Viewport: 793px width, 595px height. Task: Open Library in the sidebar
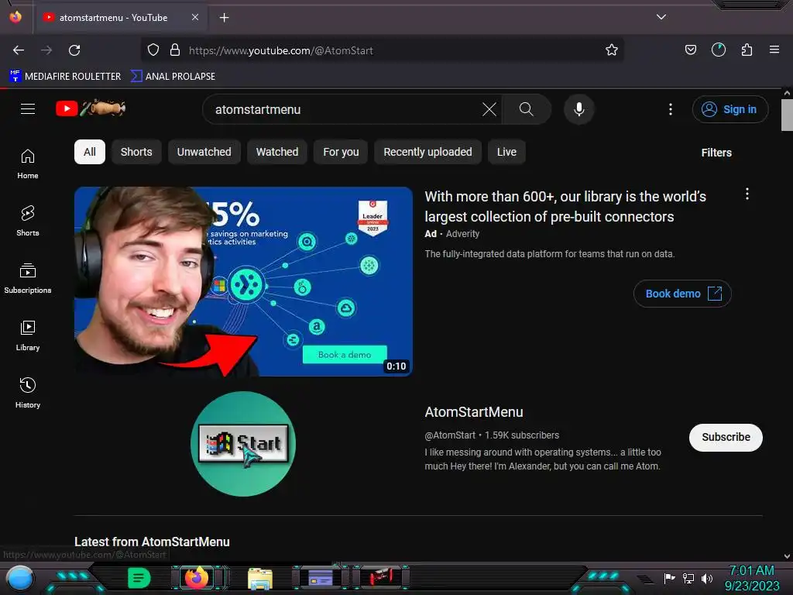click(x=28, y=335)
